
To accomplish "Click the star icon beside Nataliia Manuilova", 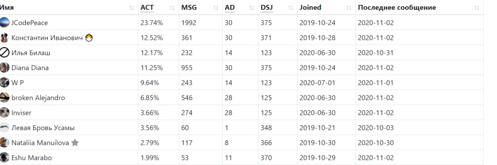I will pos(75,143).
